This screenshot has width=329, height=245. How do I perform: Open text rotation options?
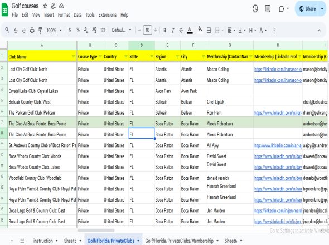[263, 31]
